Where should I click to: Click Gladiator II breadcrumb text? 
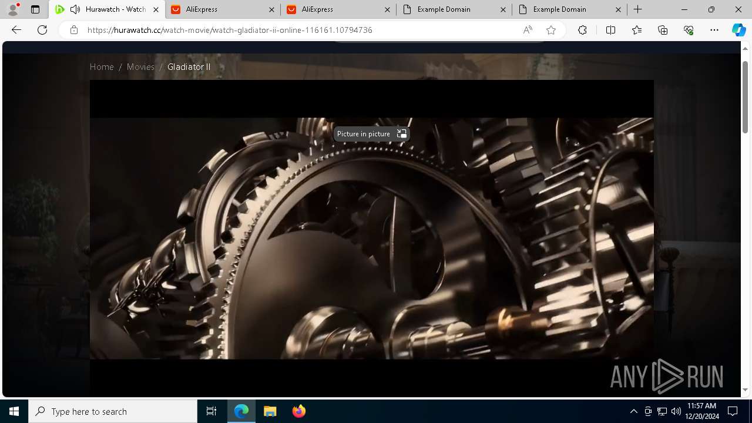[189, 67]
